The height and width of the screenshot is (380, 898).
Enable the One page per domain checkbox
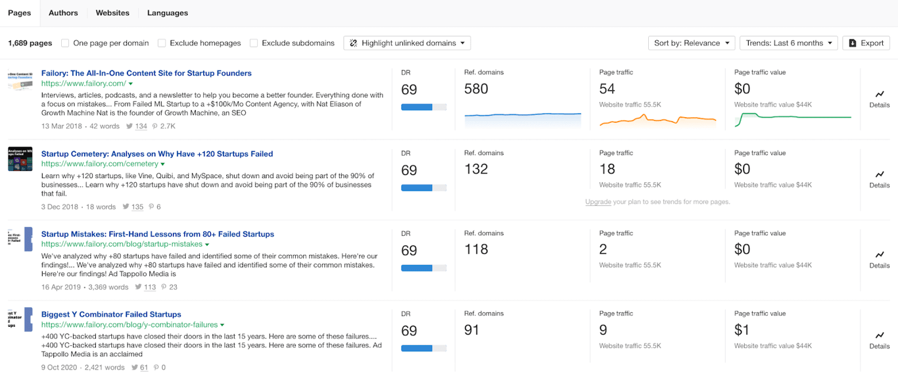pyautogui.click(x=65, y=43)
